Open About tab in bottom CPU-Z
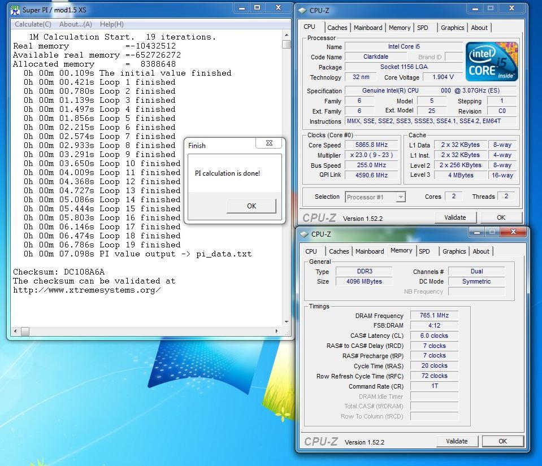 pyautogui.click(x=481, y=251)
